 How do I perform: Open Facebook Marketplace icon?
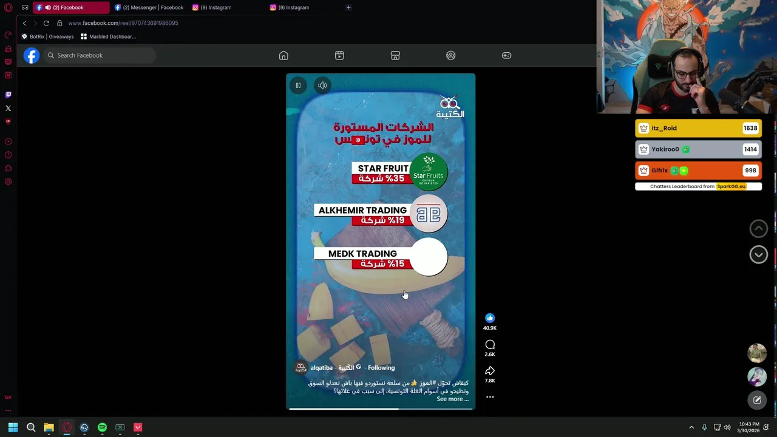[395, 55]
